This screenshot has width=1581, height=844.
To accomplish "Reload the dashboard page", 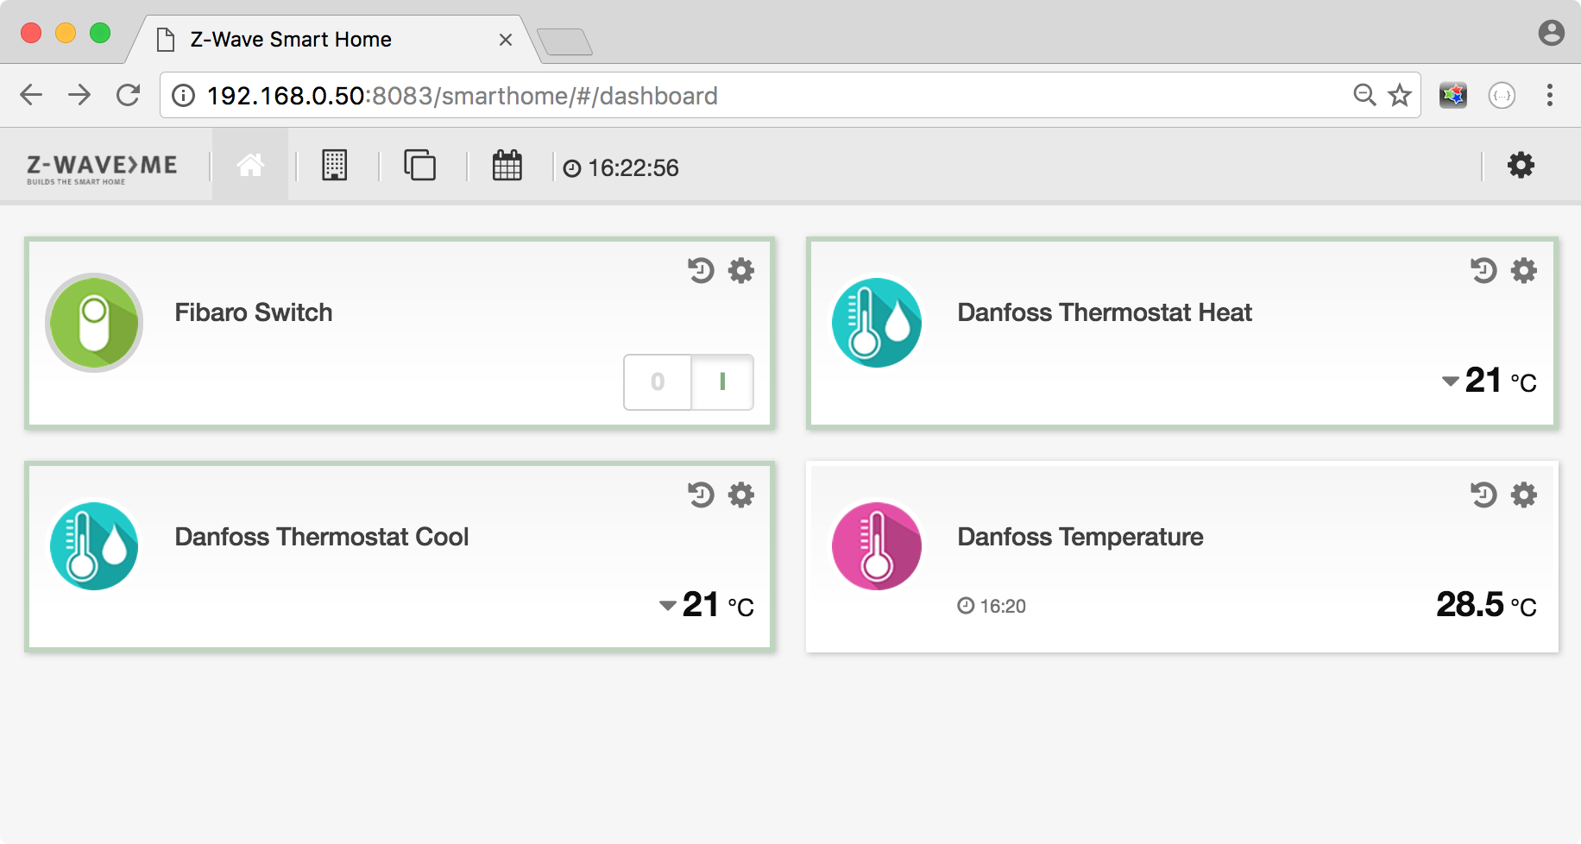I will click(x=129, y=95).
